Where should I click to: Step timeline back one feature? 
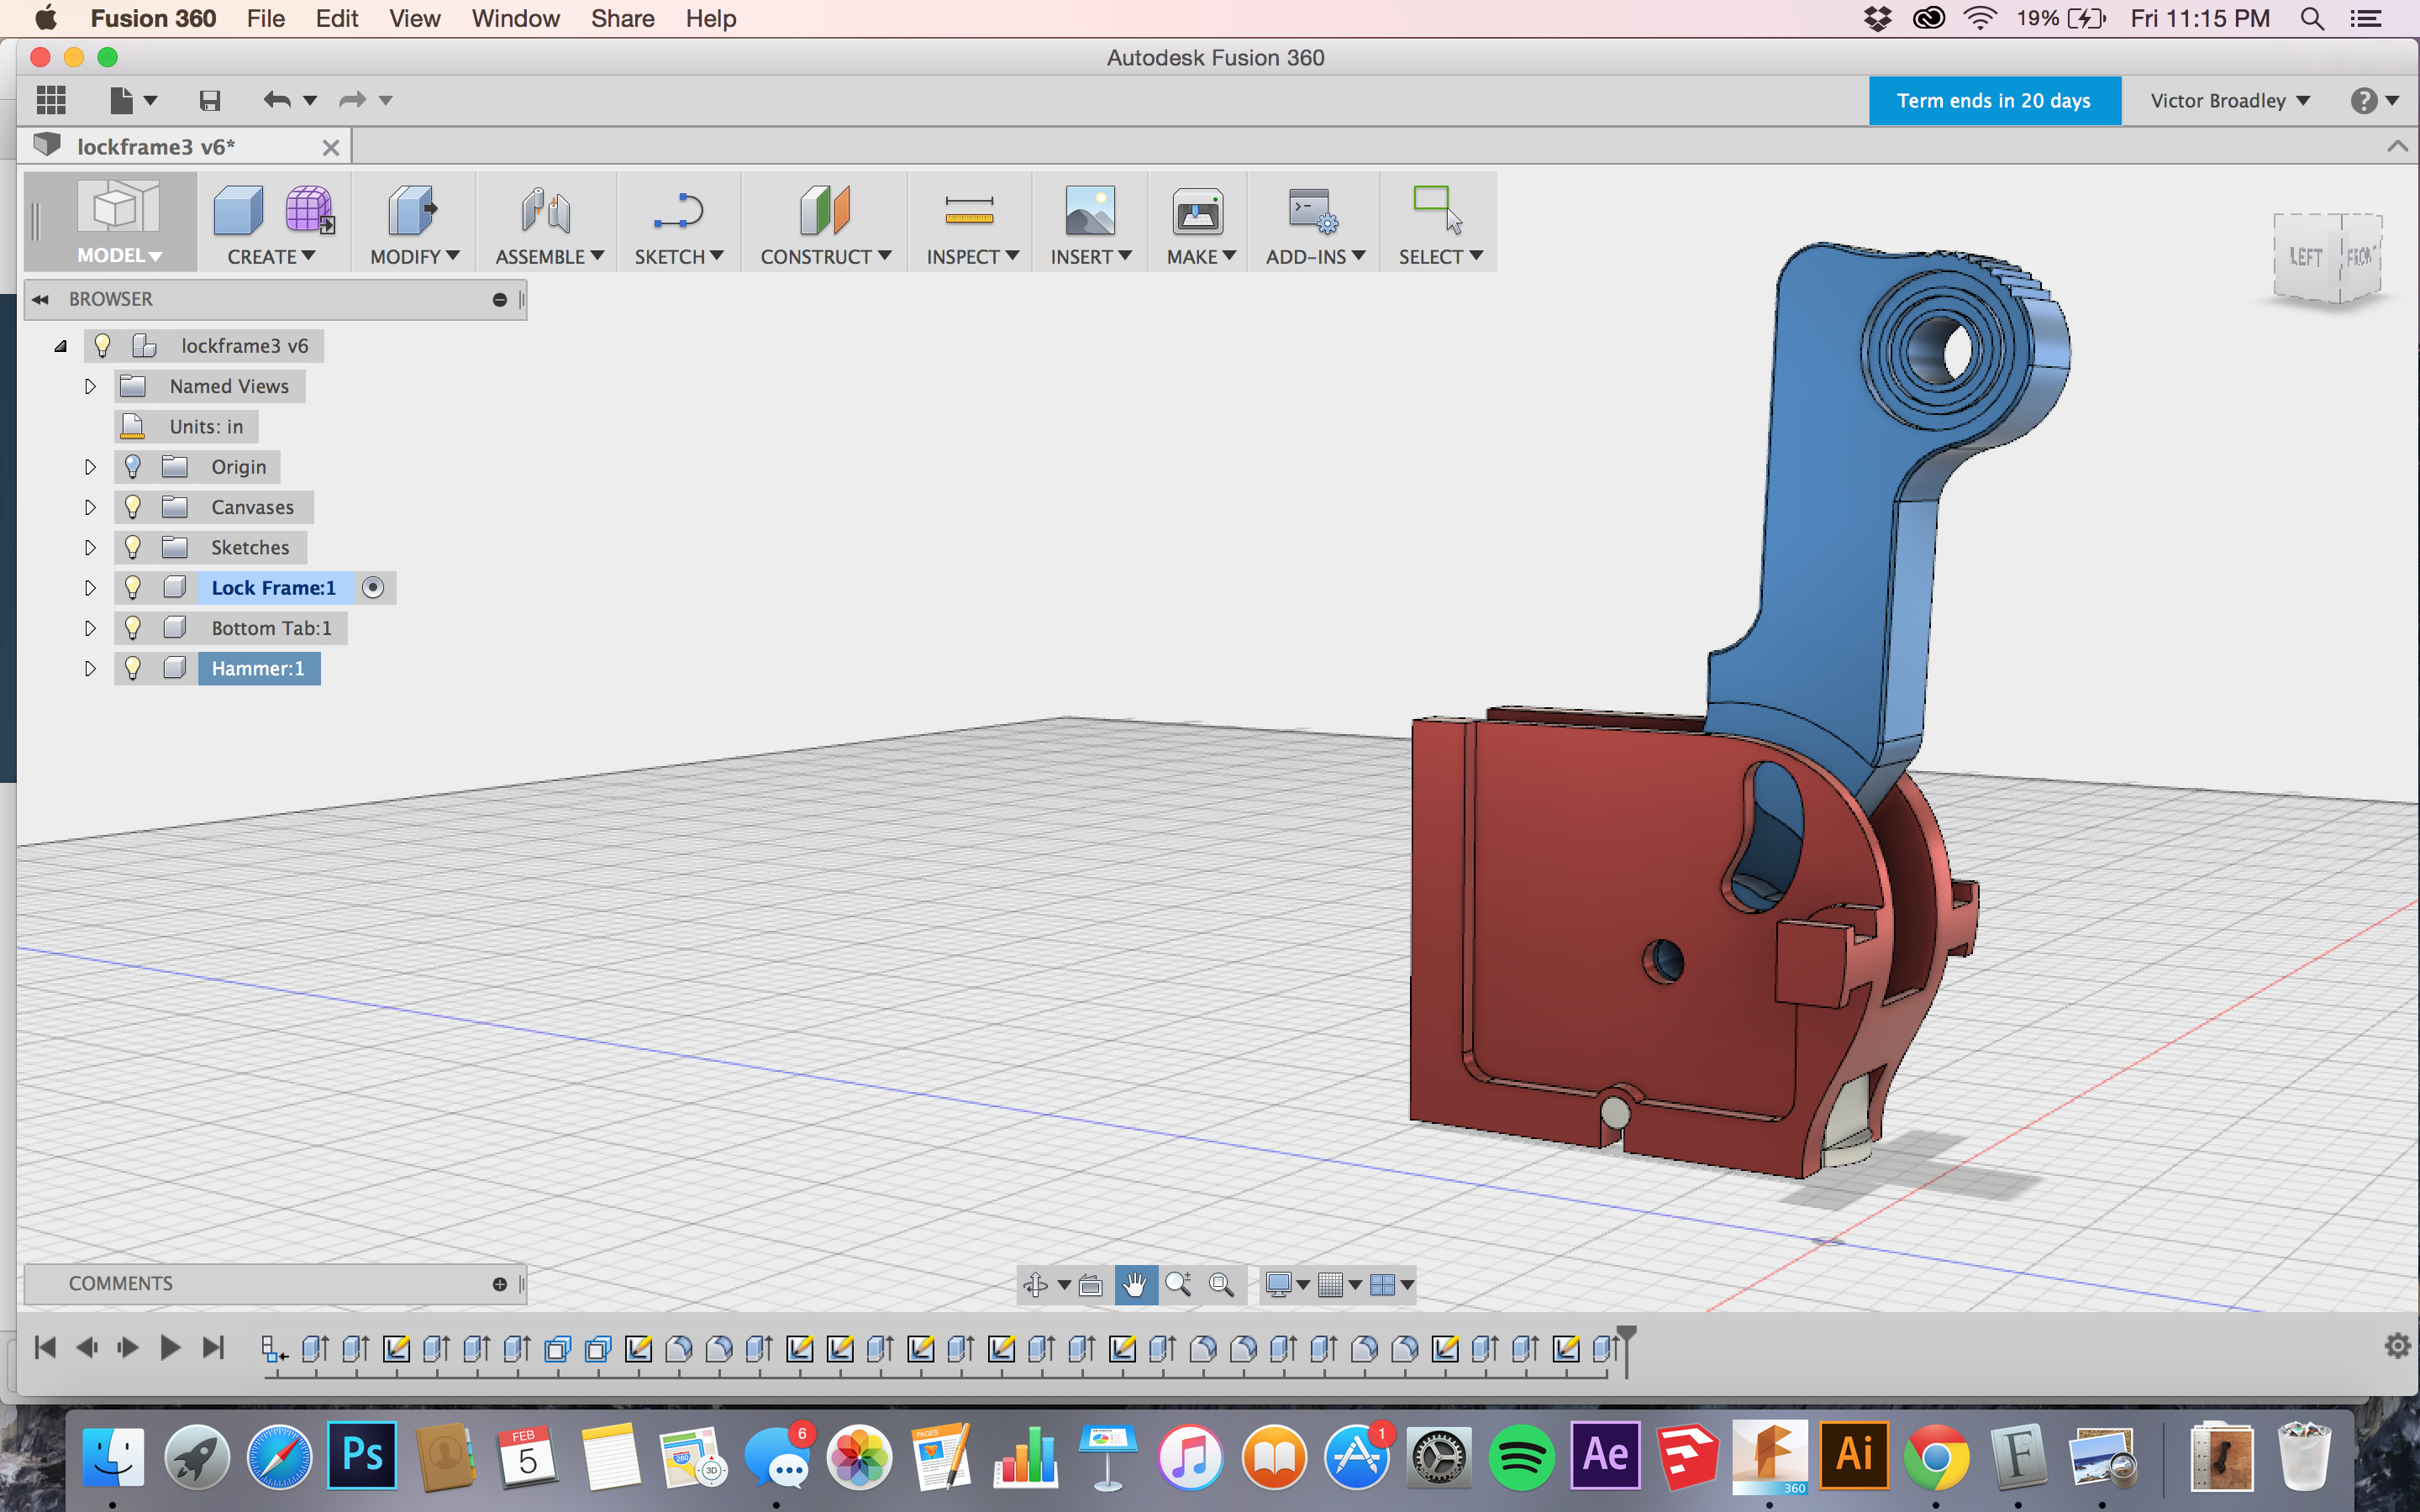pyautogui.click(x=87, y=1347)
